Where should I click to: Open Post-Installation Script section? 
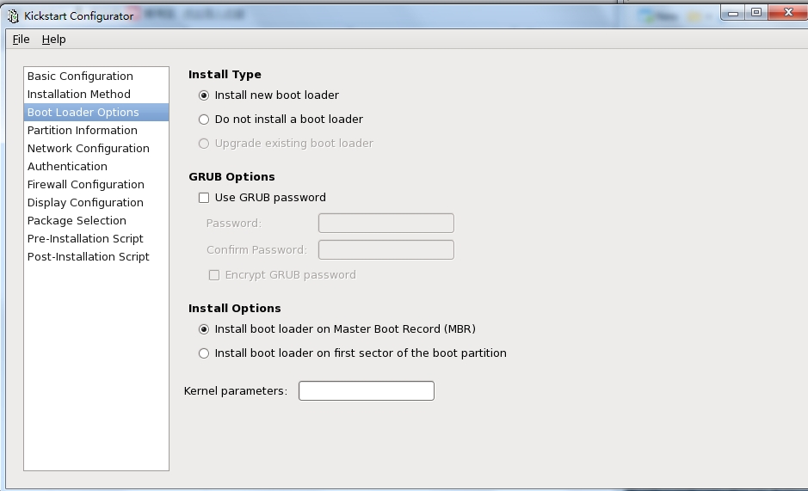pyautogui.click(x=96, y=256)
